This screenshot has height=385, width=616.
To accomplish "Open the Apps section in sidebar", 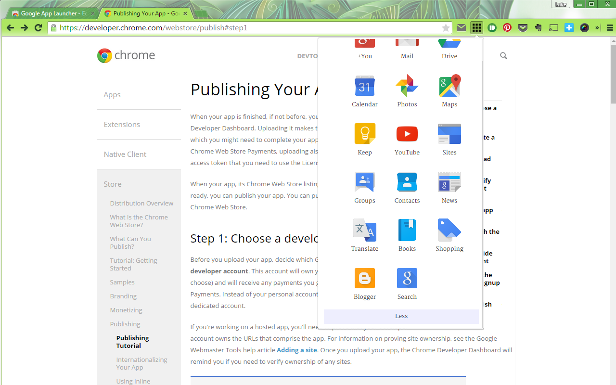I will [x=112, y=95].
